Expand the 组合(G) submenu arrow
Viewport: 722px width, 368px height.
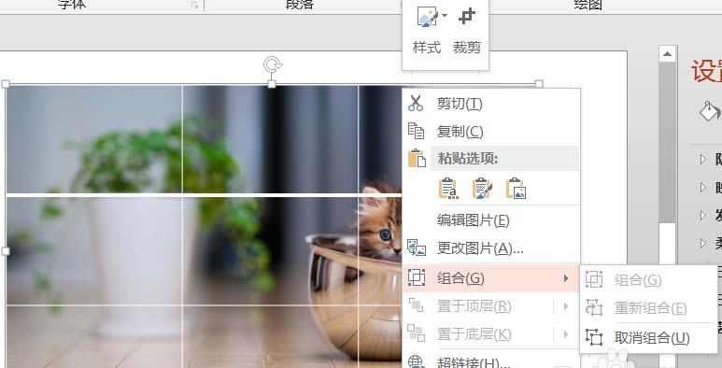tap(566, 278)
